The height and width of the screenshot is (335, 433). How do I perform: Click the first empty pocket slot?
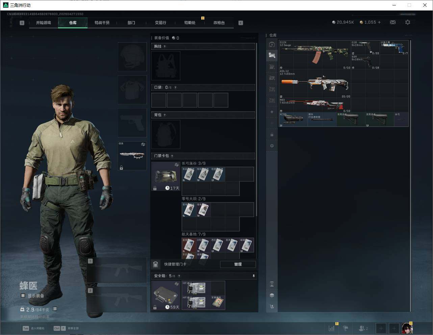pyautogui.click(x=159, y=100)
